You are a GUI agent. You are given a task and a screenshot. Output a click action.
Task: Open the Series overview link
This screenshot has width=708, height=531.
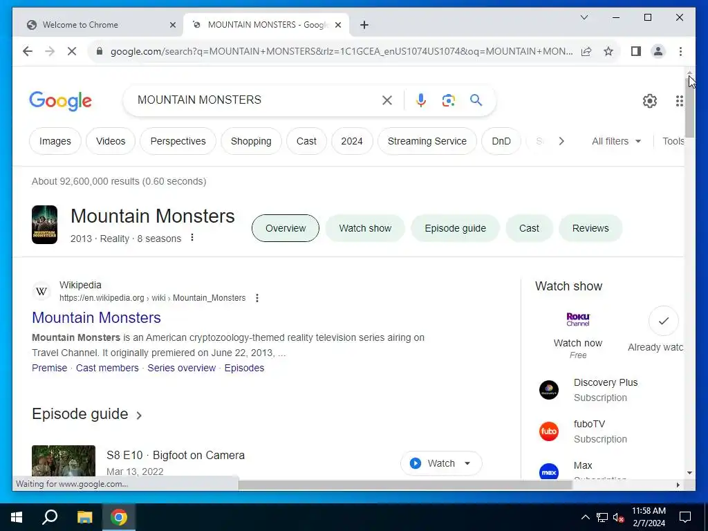[x=182, y=368]
